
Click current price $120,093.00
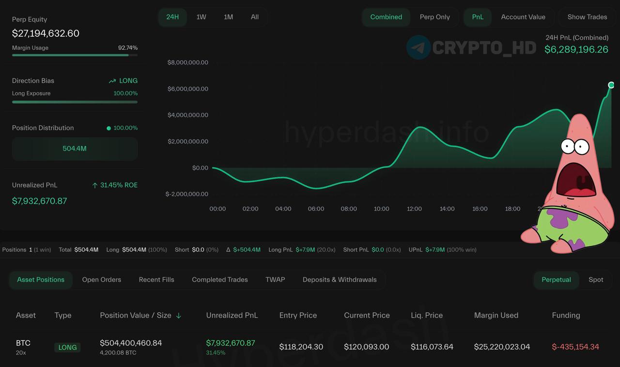[x=367, y=347]
